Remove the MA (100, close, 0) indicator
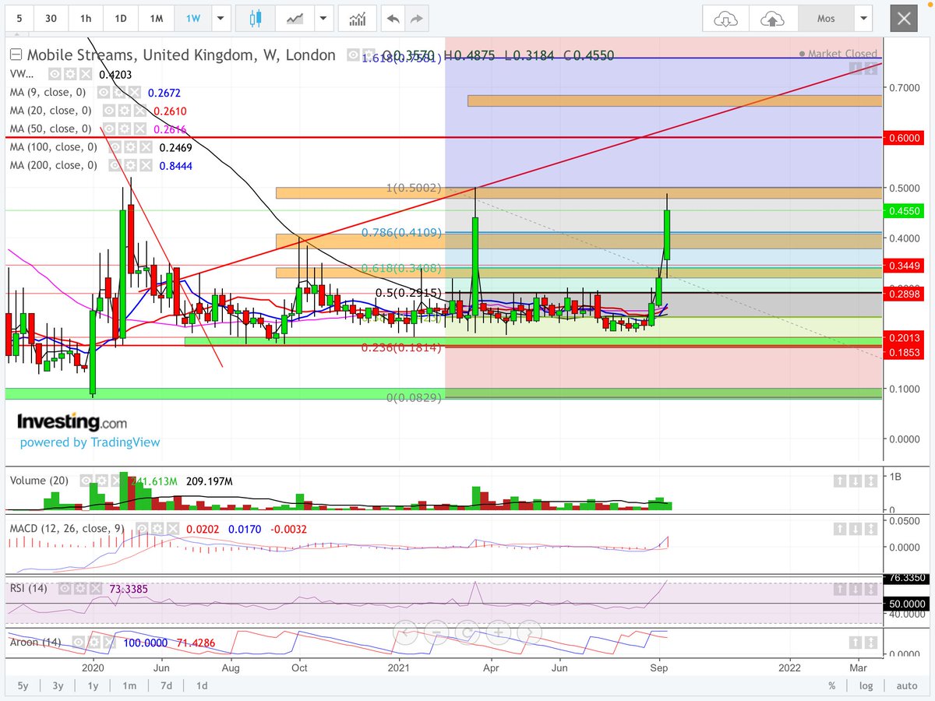Screen dimensions: 935x701 pos(146,147)
